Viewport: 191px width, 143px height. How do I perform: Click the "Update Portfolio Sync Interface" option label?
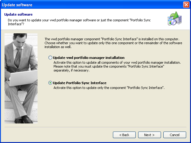80,83
